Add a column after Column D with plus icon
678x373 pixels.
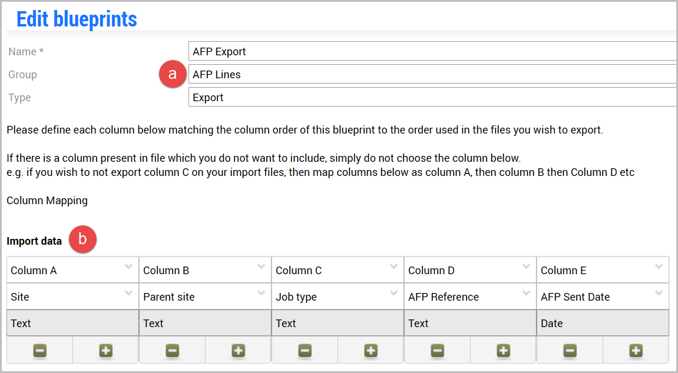(503, 351)
